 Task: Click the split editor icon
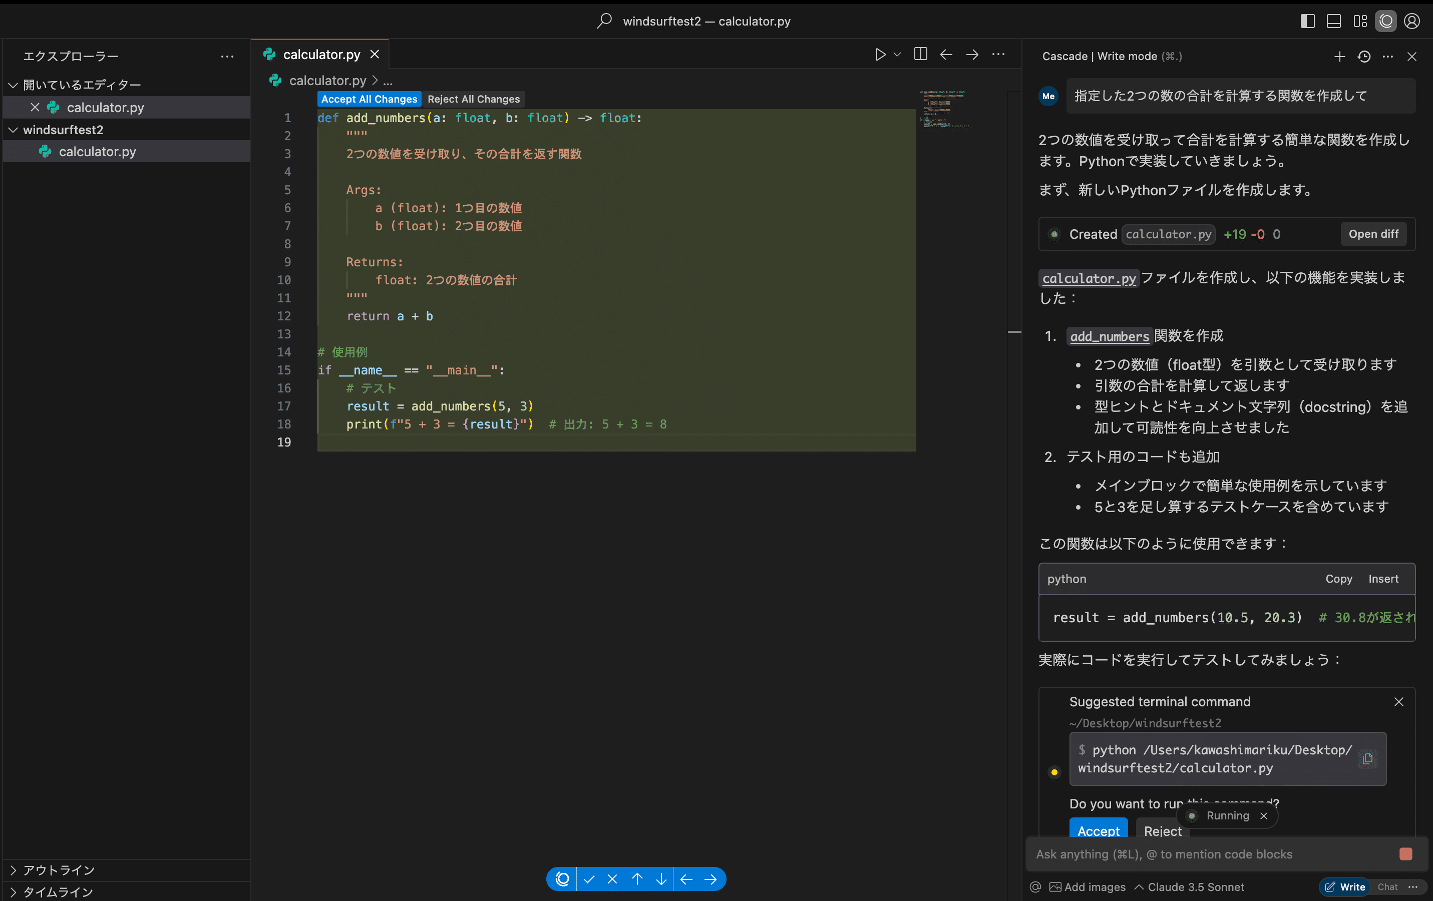coord(920,54)
